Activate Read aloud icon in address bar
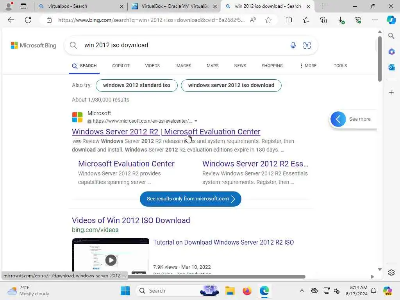400x300 pixels. (x=253, y=20)
